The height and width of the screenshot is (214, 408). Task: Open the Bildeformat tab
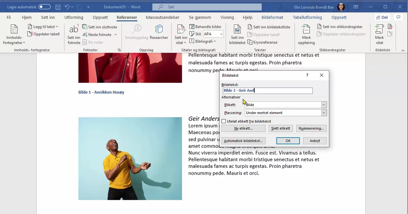[272, 17]
